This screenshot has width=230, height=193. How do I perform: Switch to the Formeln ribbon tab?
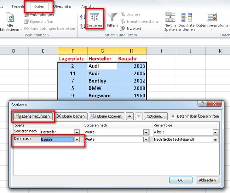pyautogui.click(x=18, y=6)
